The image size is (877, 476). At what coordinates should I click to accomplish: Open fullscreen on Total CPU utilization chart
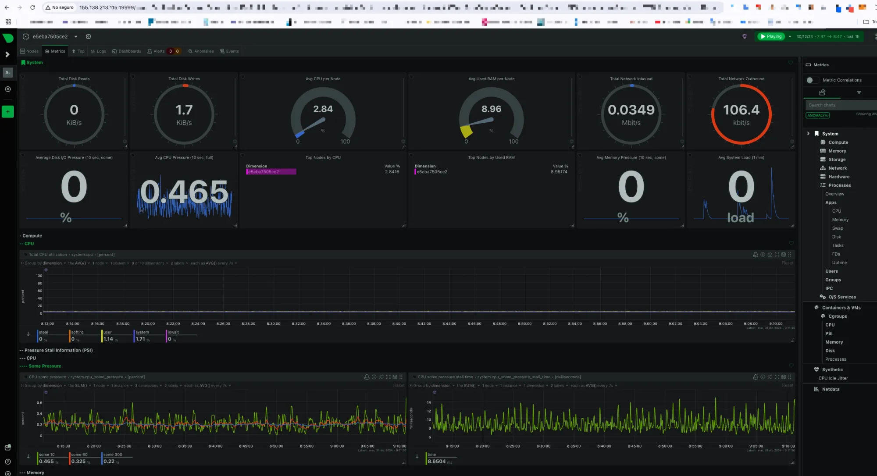pyautogui.click(x=777, y=255)
